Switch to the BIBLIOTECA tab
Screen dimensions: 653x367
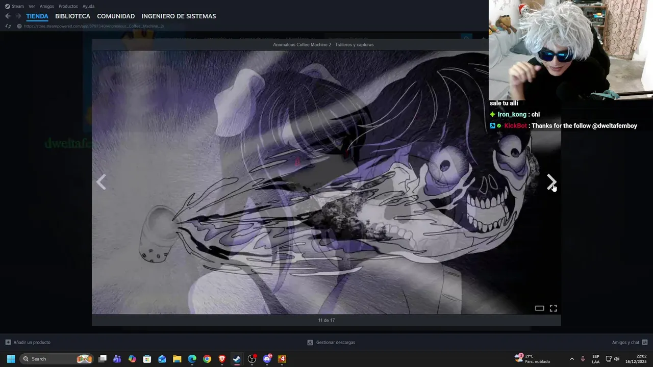(x=72, y=16)
